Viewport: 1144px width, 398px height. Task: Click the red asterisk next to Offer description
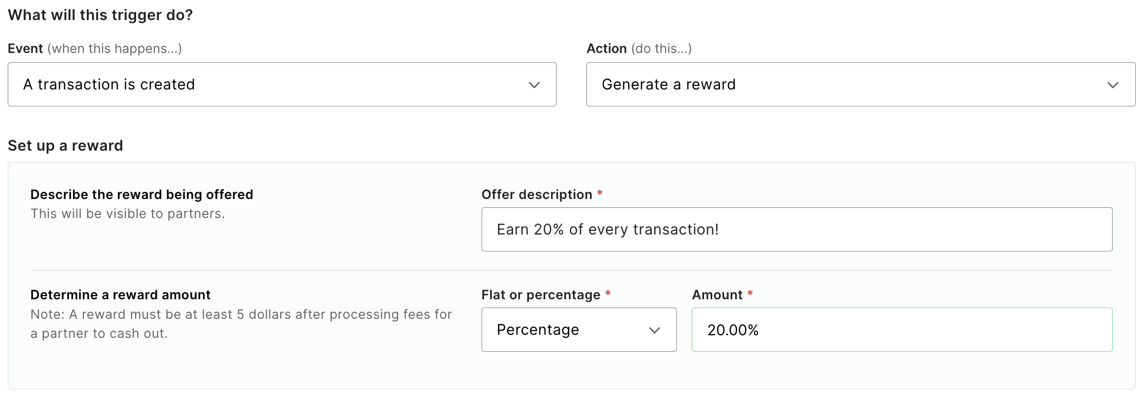pyautogui.click(x=600, y=193)
